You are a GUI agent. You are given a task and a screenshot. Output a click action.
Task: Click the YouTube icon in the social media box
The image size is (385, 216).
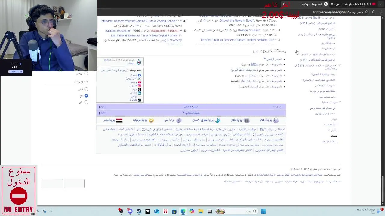tap(139, 82)
